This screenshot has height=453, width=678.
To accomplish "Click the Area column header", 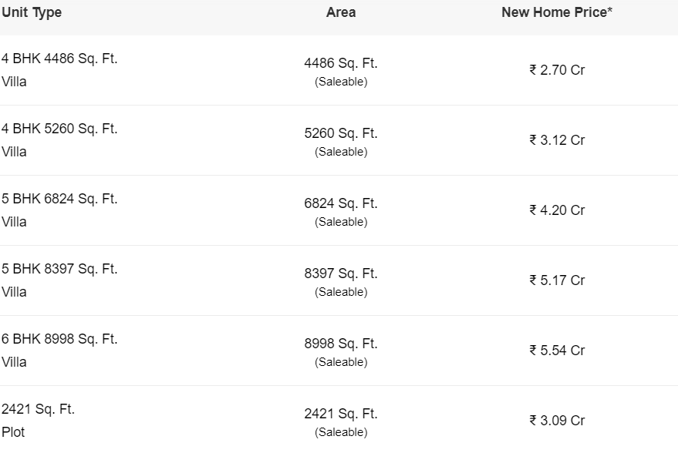I will (341, 12).
